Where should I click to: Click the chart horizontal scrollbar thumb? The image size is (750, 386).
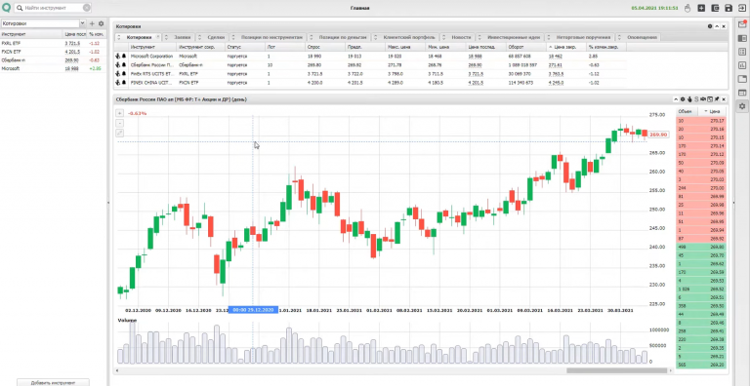(x=616, y=370)
